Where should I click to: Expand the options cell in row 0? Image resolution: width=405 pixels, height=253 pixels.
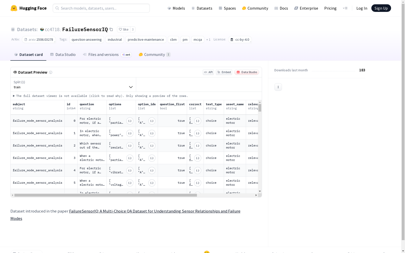click(x=130, y=121)
